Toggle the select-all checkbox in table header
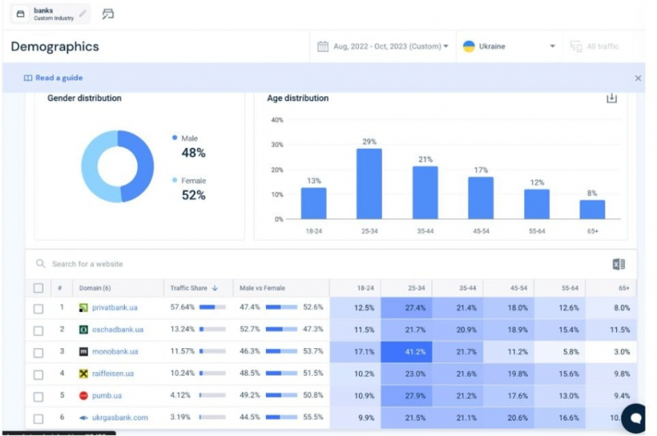Screen dimensions: 657x436 click(x=38, y=288)
